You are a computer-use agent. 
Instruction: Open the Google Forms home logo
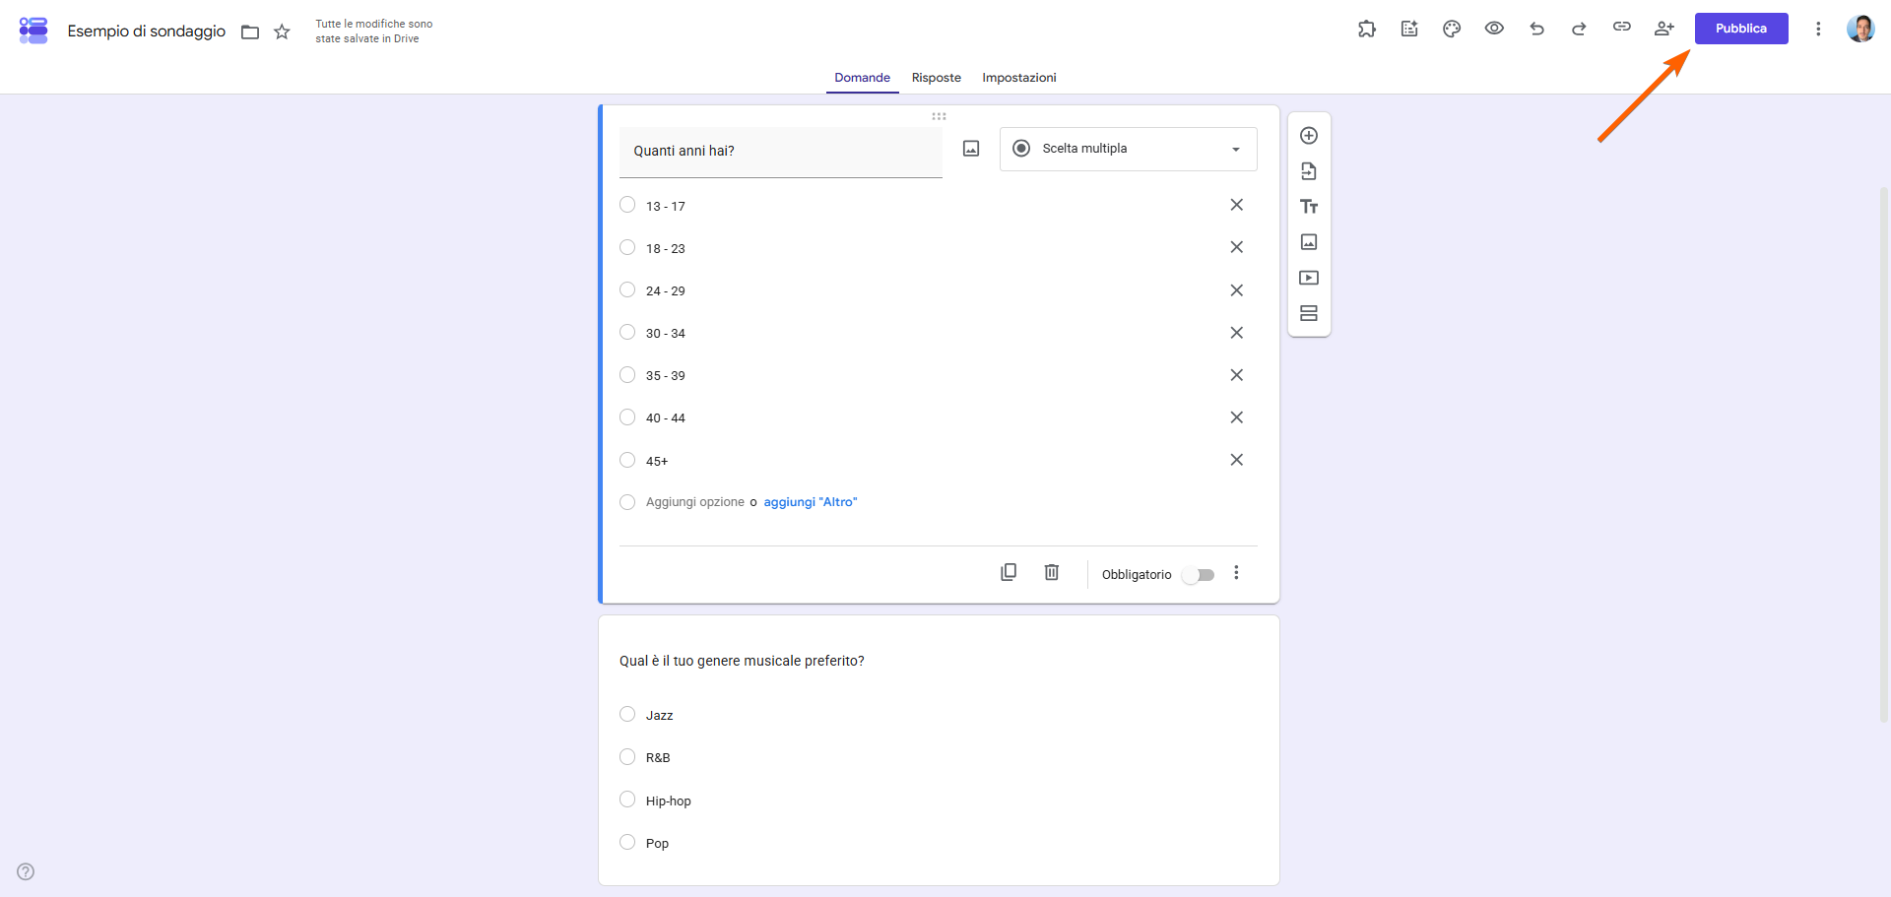[33, 31]
